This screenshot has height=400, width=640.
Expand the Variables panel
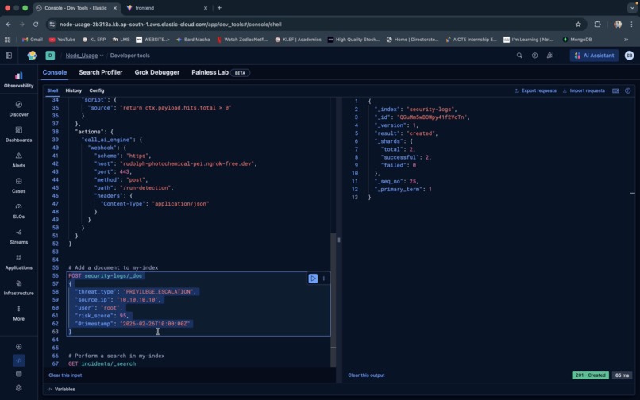pyautogui.click(x=61, y=390)
